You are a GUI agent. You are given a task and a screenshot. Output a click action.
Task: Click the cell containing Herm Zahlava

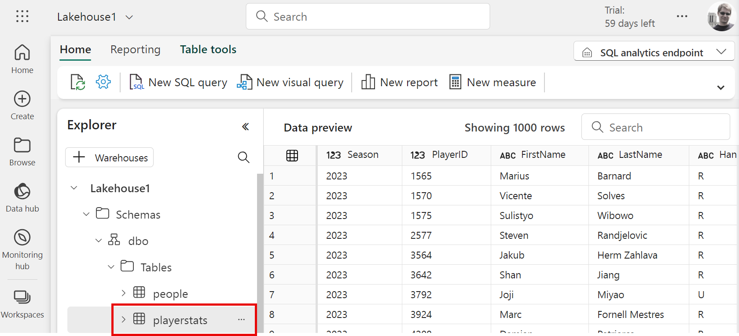[638, 255]
